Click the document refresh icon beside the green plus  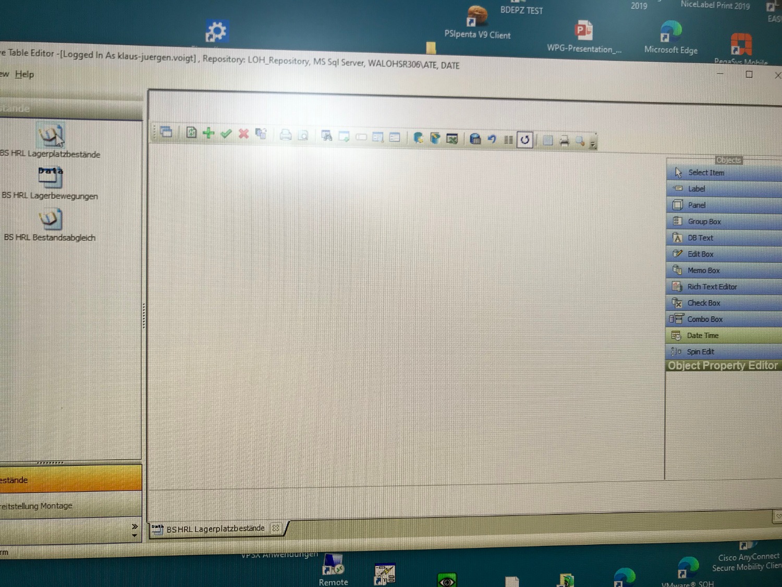coord(191,133)
